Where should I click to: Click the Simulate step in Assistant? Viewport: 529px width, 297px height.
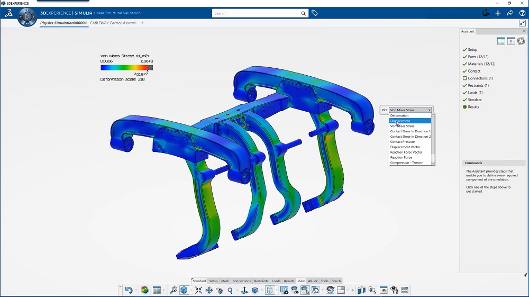(x=475, y=100)
